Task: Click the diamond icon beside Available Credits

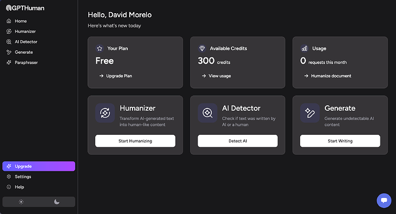Action: (202, 48)
